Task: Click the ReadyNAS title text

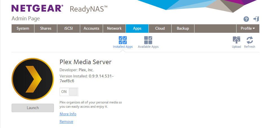Action: tap(89, 9)
